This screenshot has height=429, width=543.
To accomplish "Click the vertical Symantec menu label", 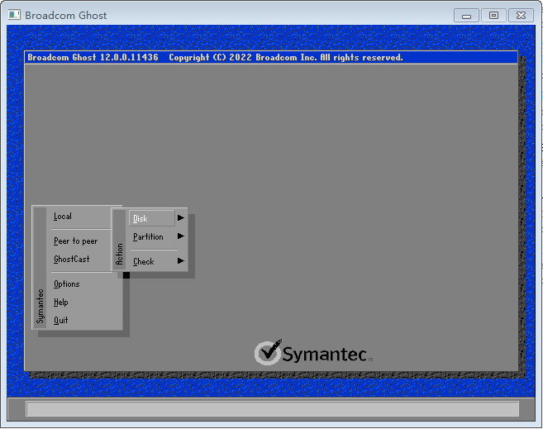I will point(40,305).
